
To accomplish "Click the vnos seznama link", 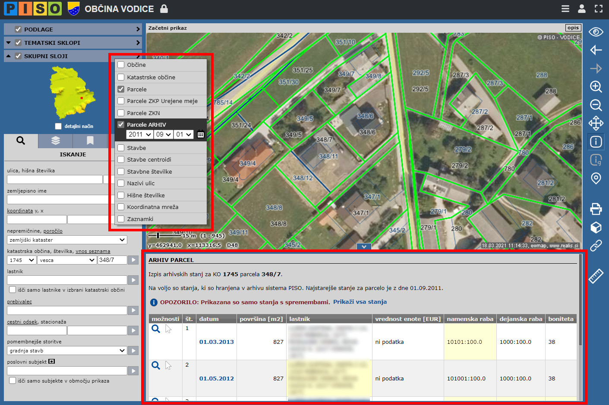I will coord(93,251).
